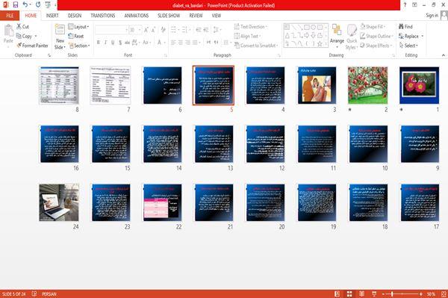Click the Save icon in quick access toolbar

click(16, 4)
